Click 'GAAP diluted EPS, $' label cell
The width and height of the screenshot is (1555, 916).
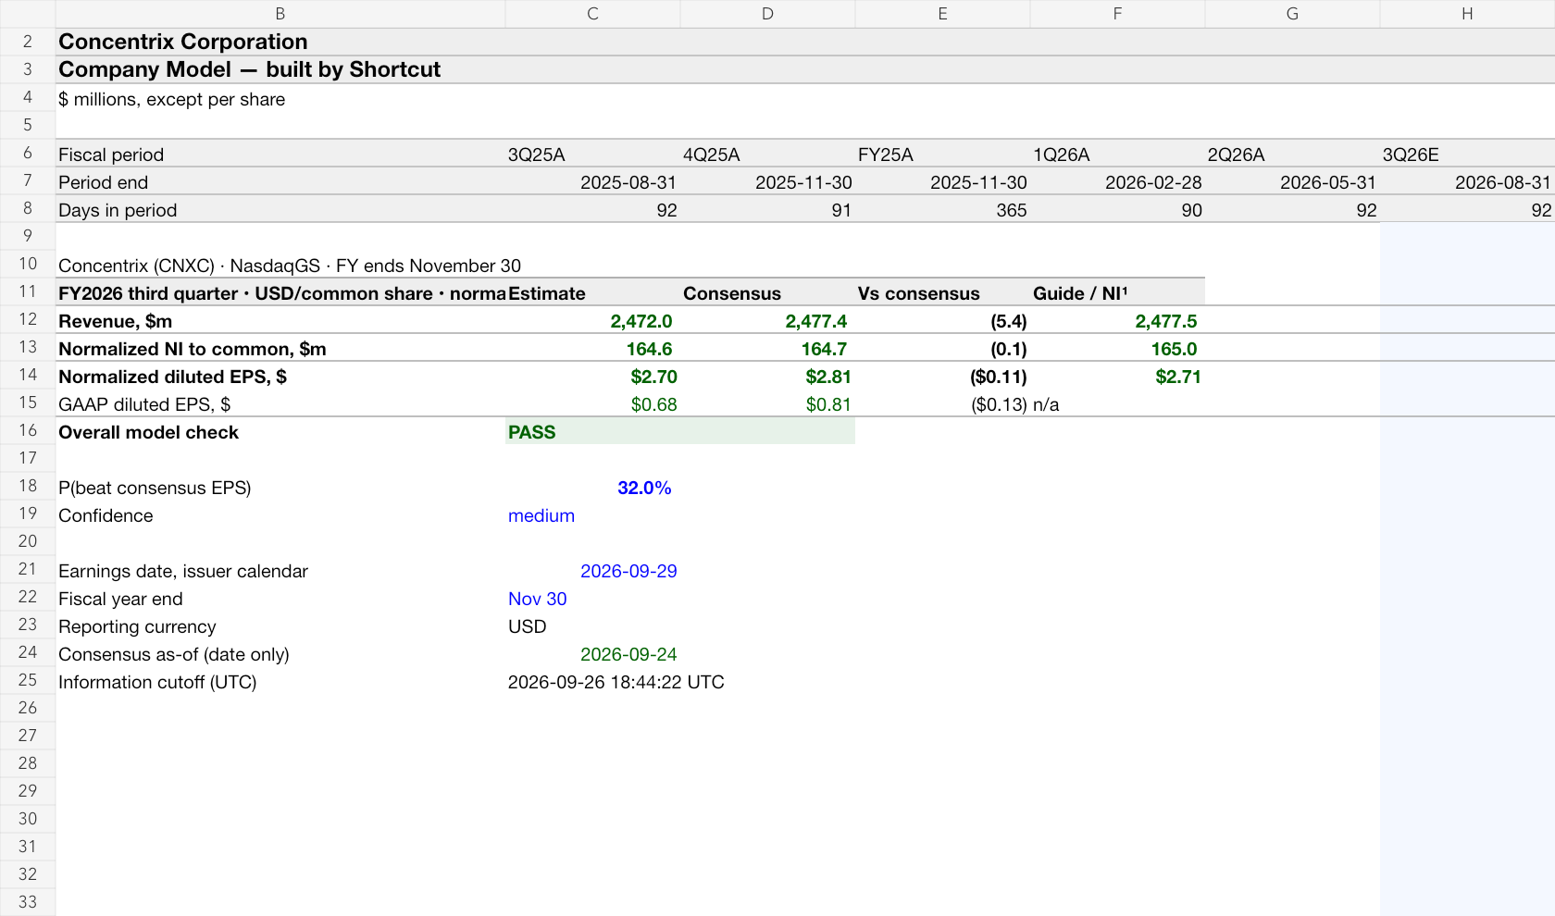click(280, 403)
